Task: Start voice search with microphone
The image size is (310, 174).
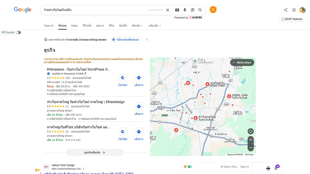Action: point(185,10)
